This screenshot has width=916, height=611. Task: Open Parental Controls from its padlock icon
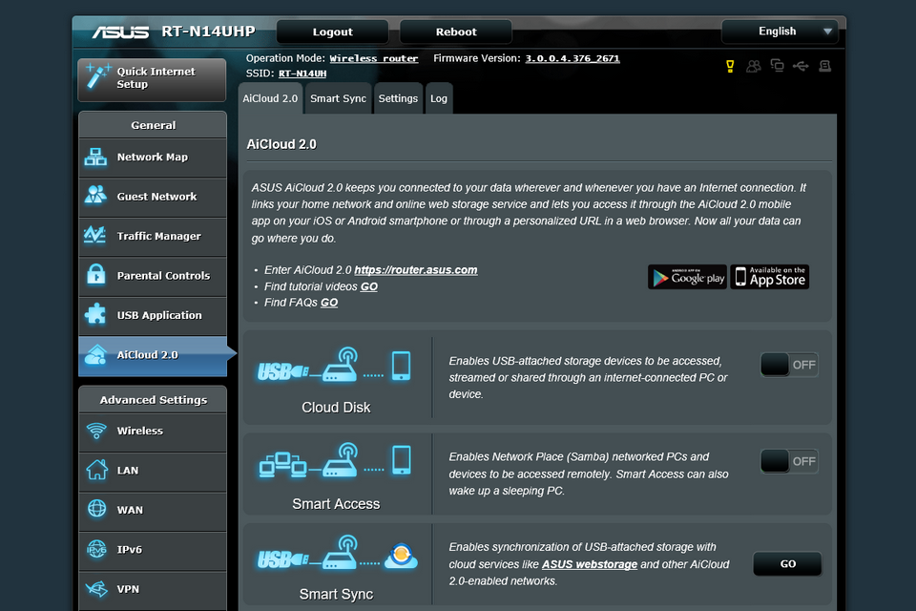[95, 274]
